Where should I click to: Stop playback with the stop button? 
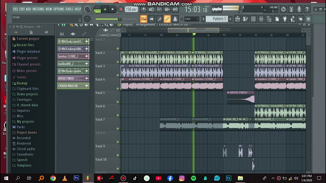(x=112, y=9)
